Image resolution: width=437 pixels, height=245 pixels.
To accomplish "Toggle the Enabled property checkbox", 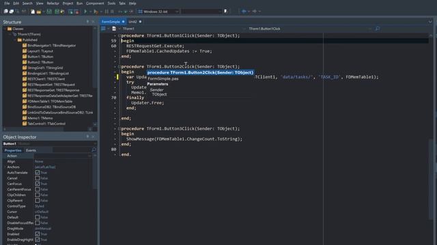I will [x=38, y=234].
